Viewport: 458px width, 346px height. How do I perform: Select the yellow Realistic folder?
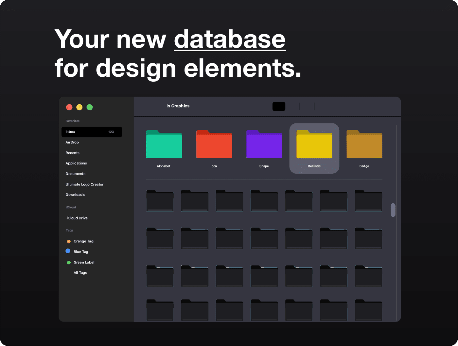click(314, 145)
